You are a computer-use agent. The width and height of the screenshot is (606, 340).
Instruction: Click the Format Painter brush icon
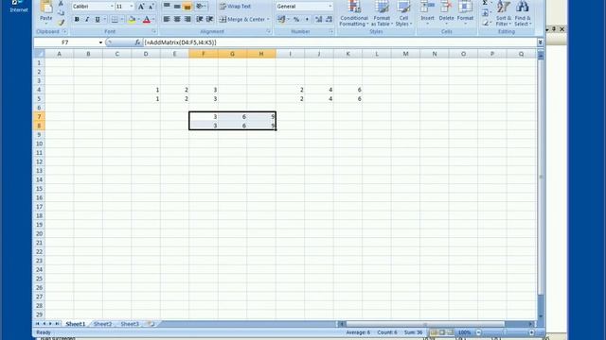(x=61, y=23)
